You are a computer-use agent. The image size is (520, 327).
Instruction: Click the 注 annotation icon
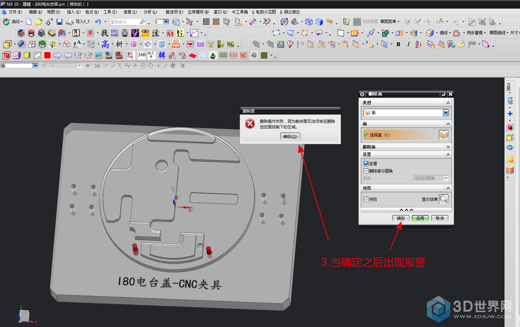[x=156, y=33]
